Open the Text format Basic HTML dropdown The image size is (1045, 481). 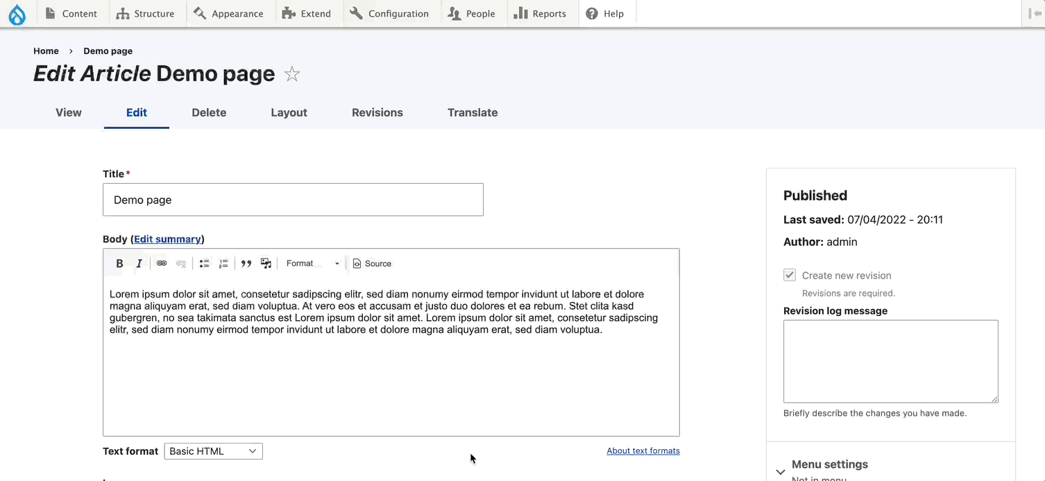tap(213, 451)
